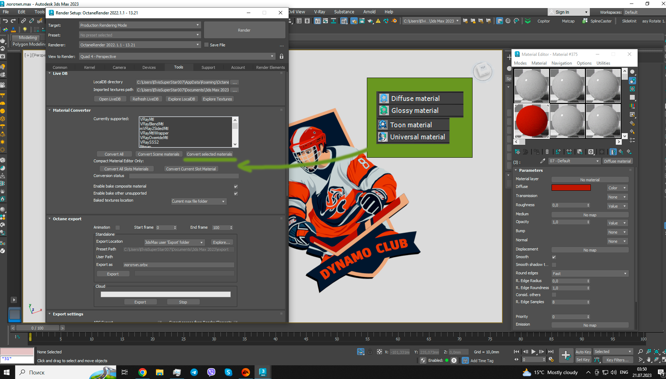Enable the Save File checkbox
This screenshot has width=666, height=379.
point(206,45)
